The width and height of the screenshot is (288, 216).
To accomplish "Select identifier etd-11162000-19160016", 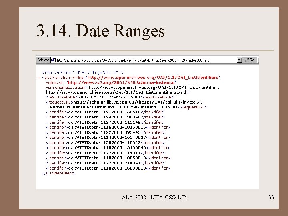I will 108,127.
